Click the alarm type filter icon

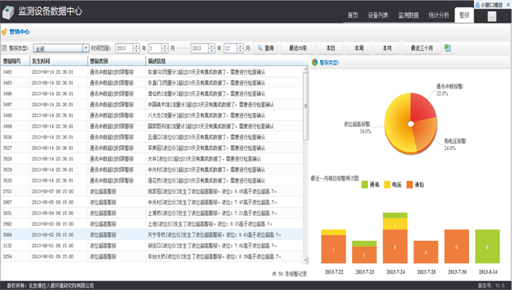(x=4, y=48)
